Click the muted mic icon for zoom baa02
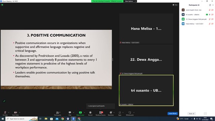The image size is (215, 121). pos(210,10)
